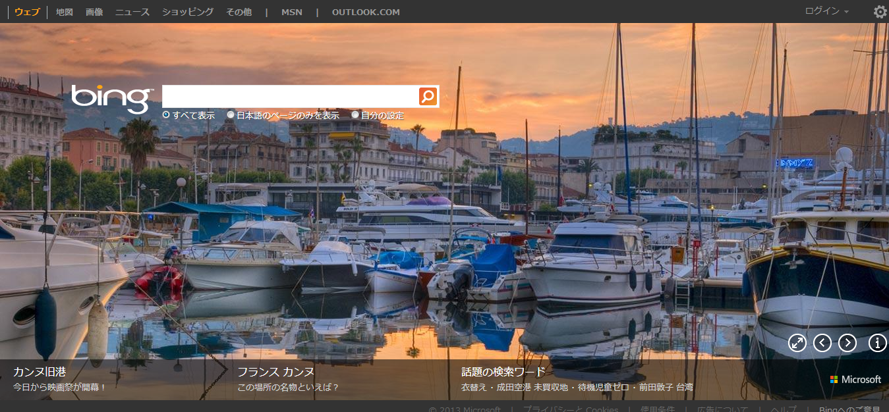Choose the 自分の設定 radio button

click(x=355, y=115)
